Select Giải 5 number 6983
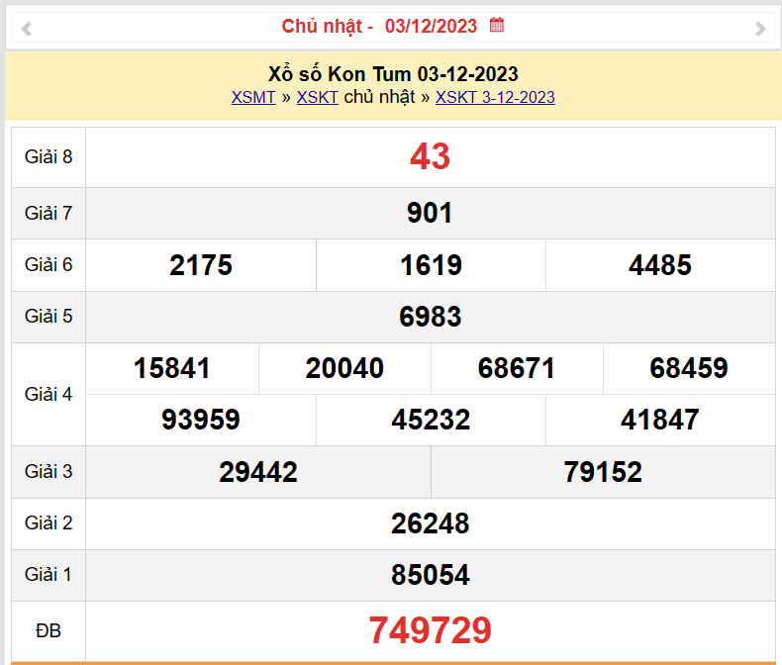This screenshot has height=665, width=782. pyautogui.click(x=431, y=317)
